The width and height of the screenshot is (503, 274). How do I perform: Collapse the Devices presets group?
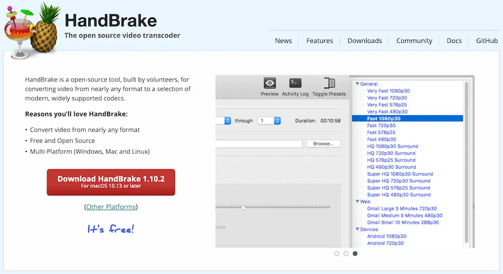[x=357, y=229]
